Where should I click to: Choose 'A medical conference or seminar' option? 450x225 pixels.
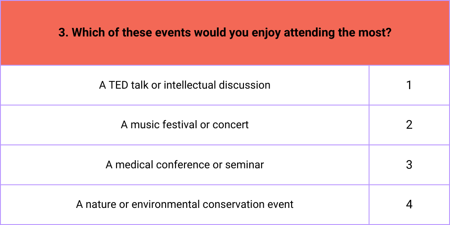pos(185,165)
